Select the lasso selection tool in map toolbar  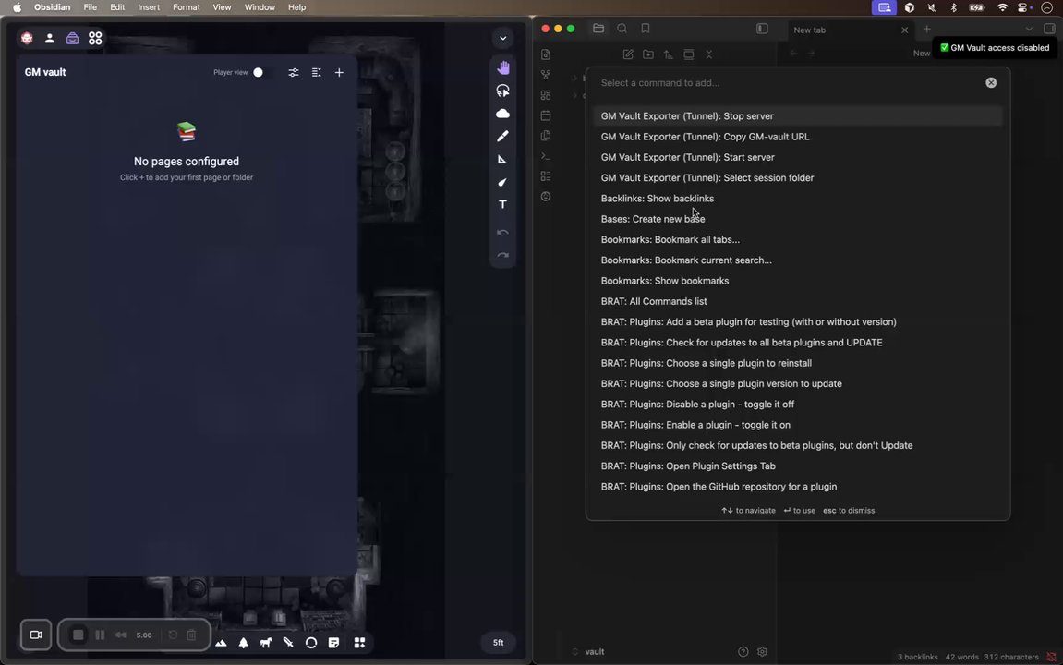point(502,91)
